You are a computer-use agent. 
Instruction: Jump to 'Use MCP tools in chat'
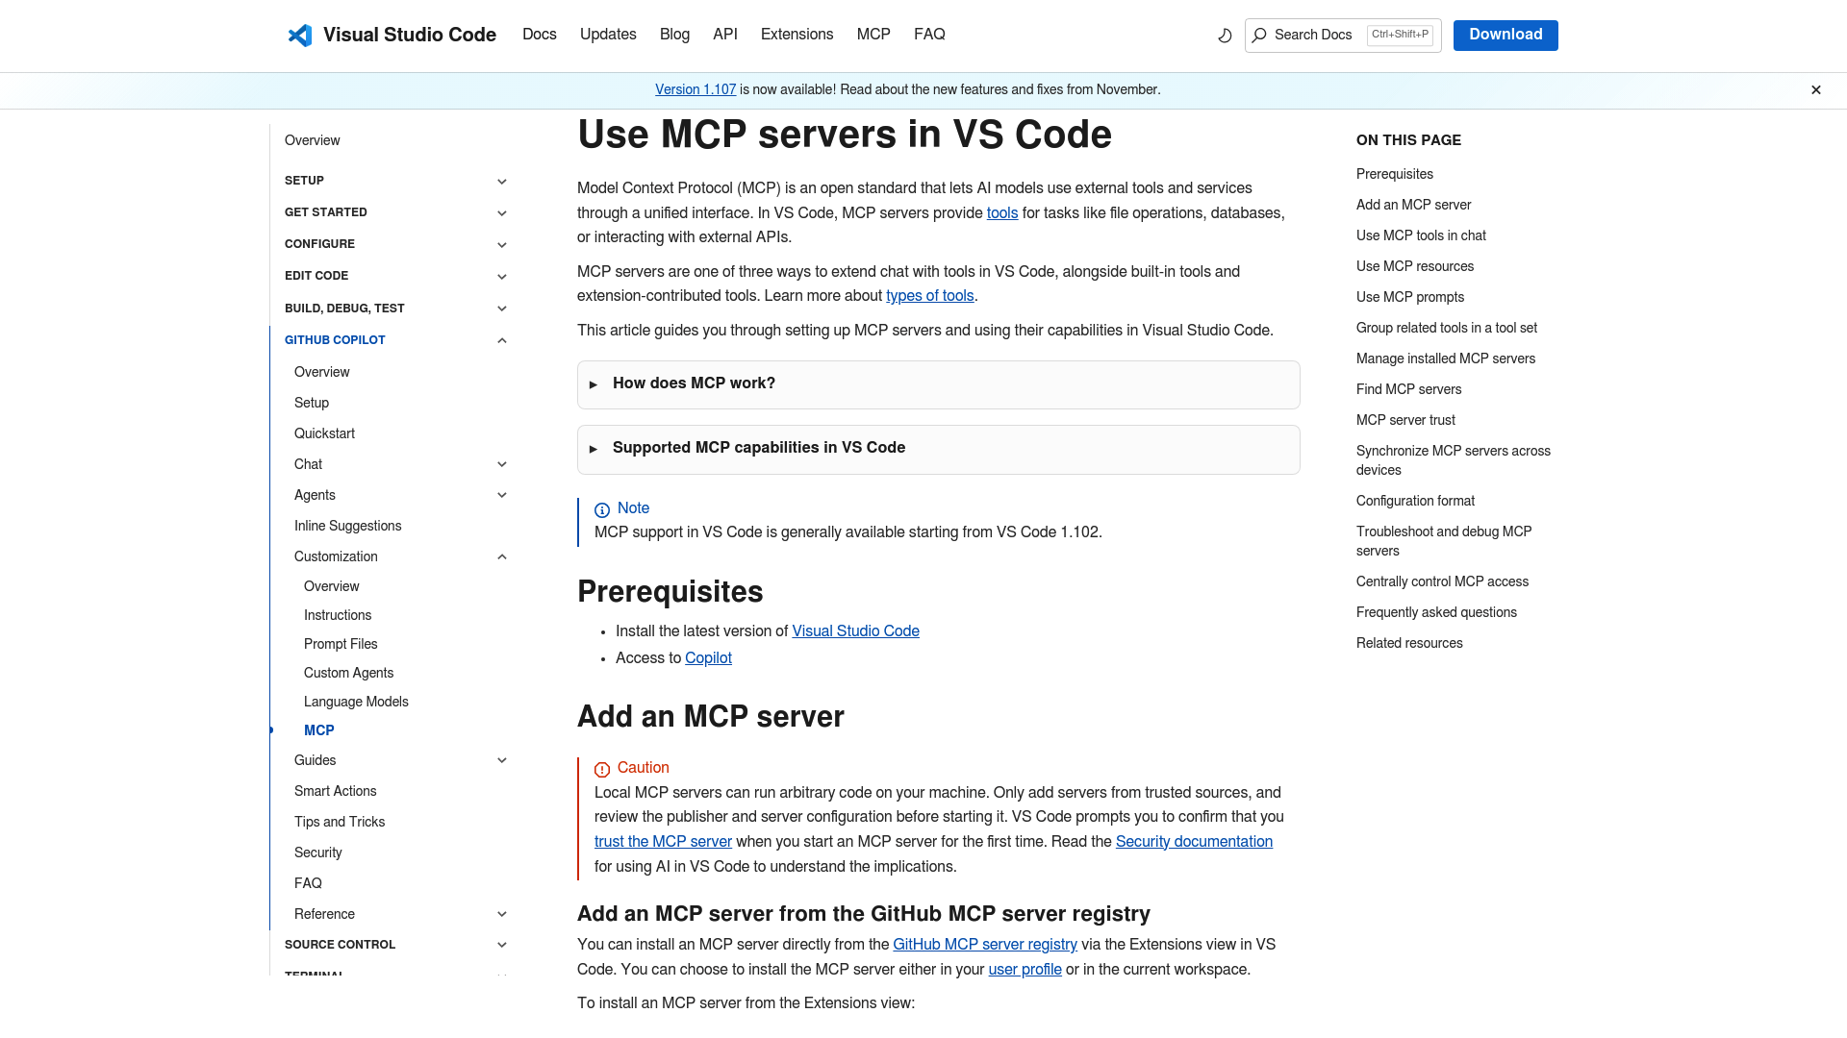(x=1421, y=235)
